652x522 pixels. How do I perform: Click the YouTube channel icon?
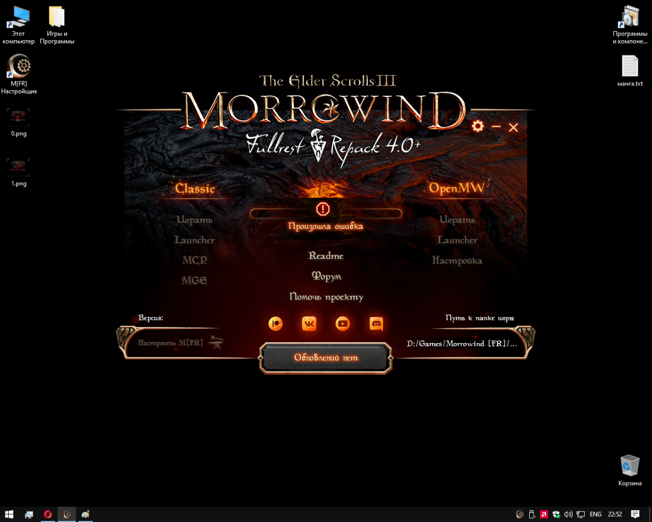coord(343,324)
